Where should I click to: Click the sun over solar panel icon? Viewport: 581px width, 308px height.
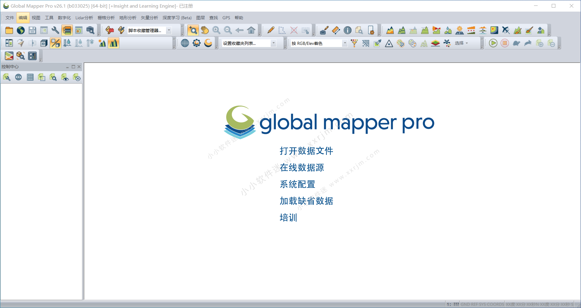[x=460, y=30]
